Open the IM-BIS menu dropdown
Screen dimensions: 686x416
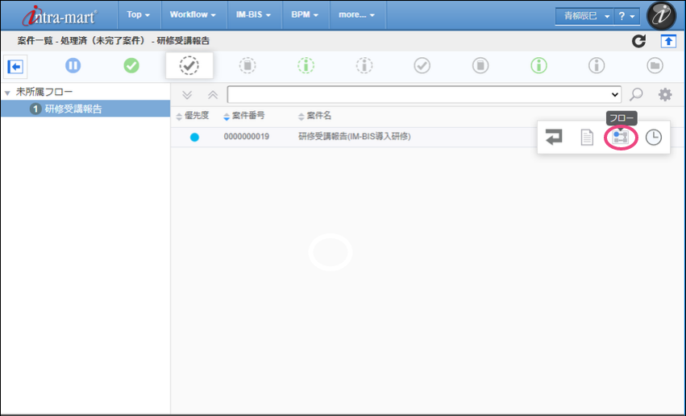coord(253,14)
